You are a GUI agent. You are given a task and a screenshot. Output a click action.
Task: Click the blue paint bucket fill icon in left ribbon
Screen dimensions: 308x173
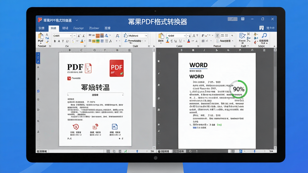pyautogui.click(x=82, y=41)
